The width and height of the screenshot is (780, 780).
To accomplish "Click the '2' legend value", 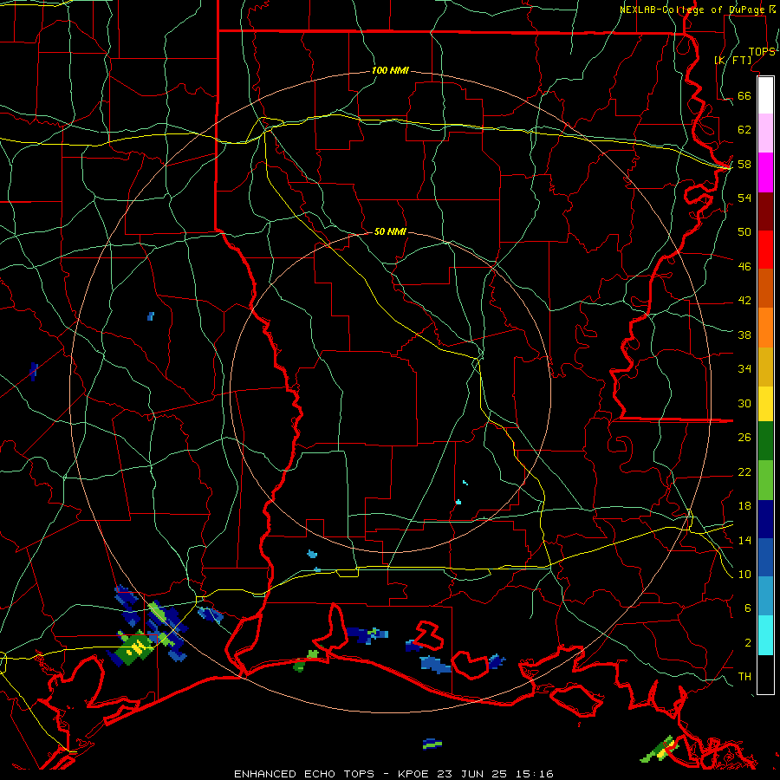I will coord(748,643).
